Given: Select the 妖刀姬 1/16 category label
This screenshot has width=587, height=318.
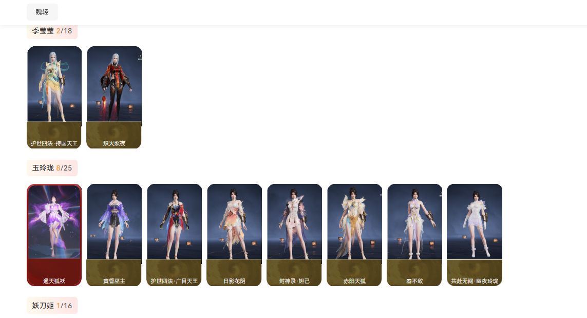Looking at the screenshot, I should (52, 306).
